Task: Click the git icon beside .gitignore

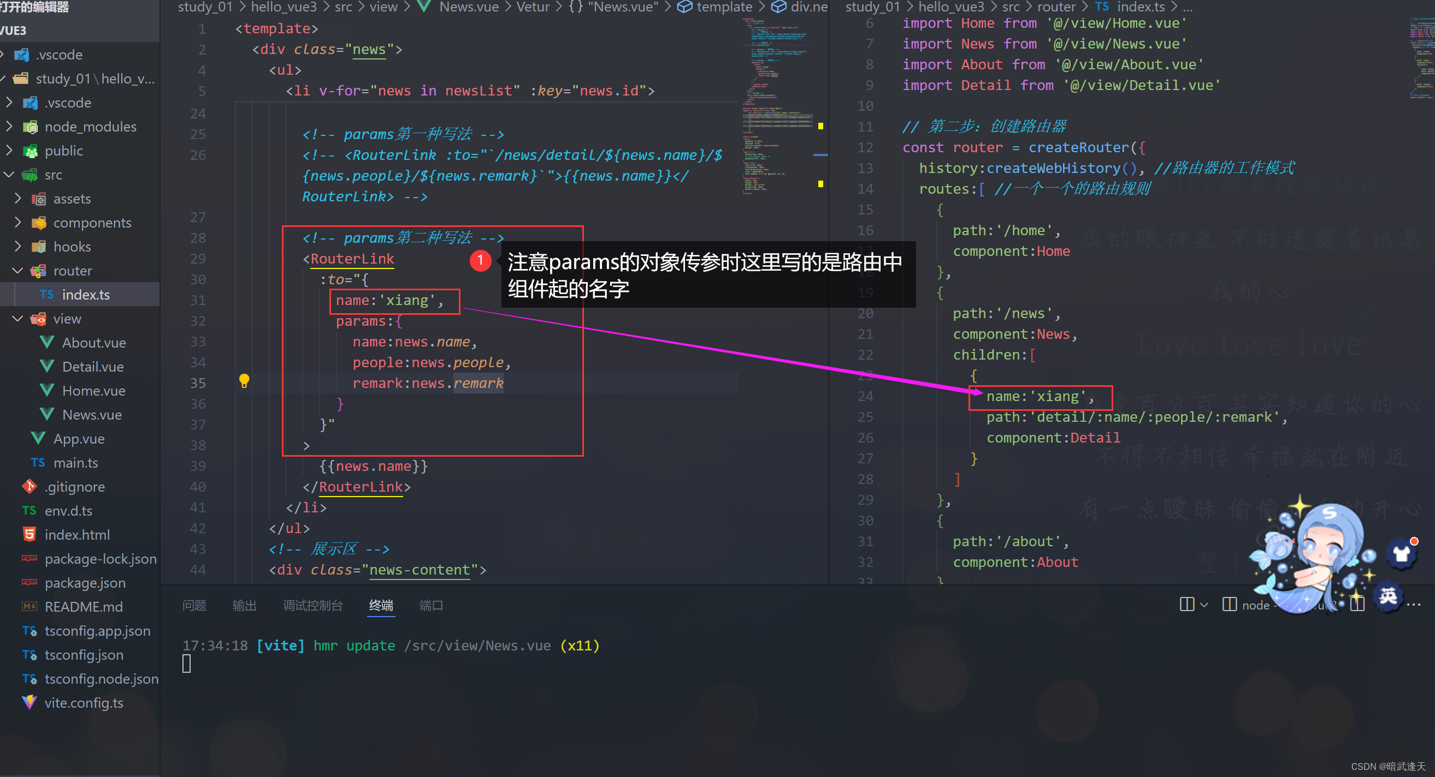Action: [29, 487]
